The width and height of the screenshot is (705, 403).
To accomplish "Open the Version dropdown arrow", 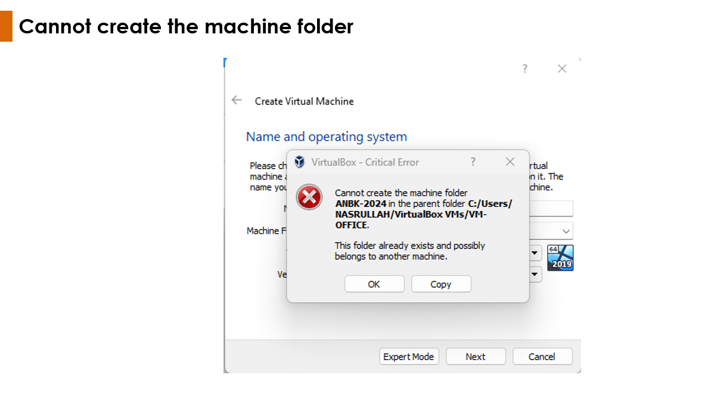I will pyautogui.click(x=535, y=274).
